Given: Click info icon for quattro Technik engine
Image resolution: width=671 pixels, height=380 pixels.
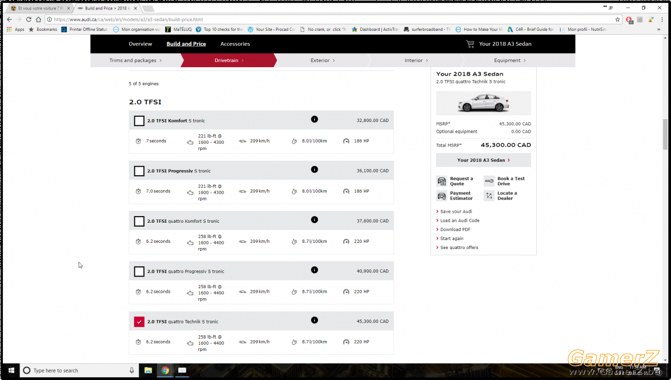Looking at the screenshot, I should 314,320.
